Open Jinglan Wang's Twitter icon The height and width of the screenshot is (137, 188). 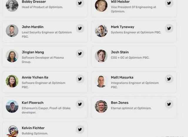tap(80, 54)
